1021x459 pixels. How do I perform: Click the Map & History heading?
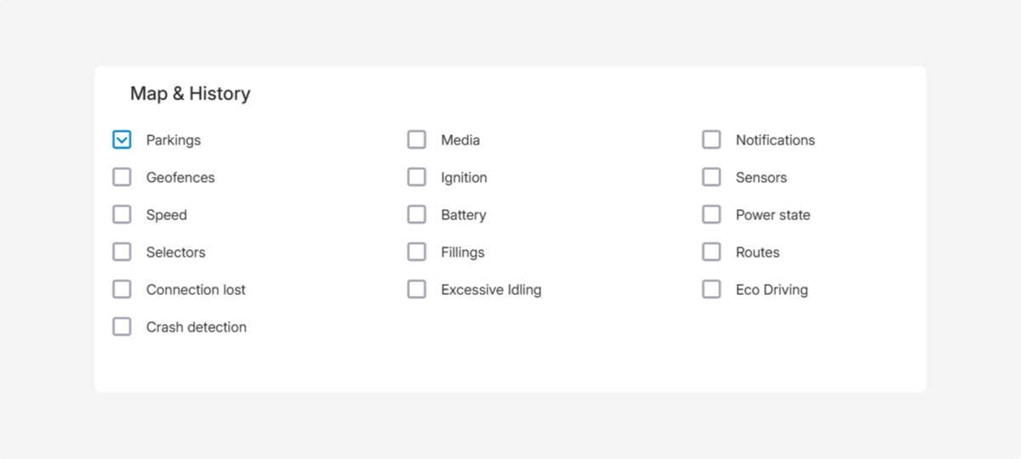[190, 93]
